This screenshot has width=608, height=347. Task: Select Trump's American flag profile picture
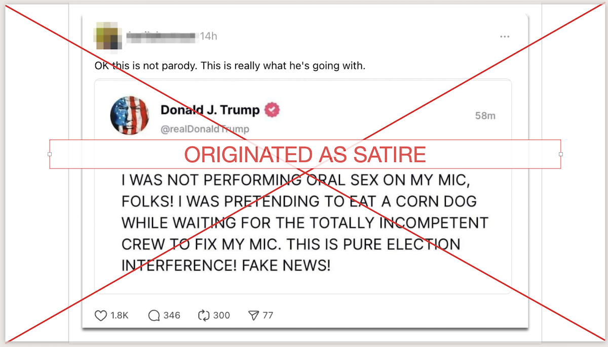point(130,115)
